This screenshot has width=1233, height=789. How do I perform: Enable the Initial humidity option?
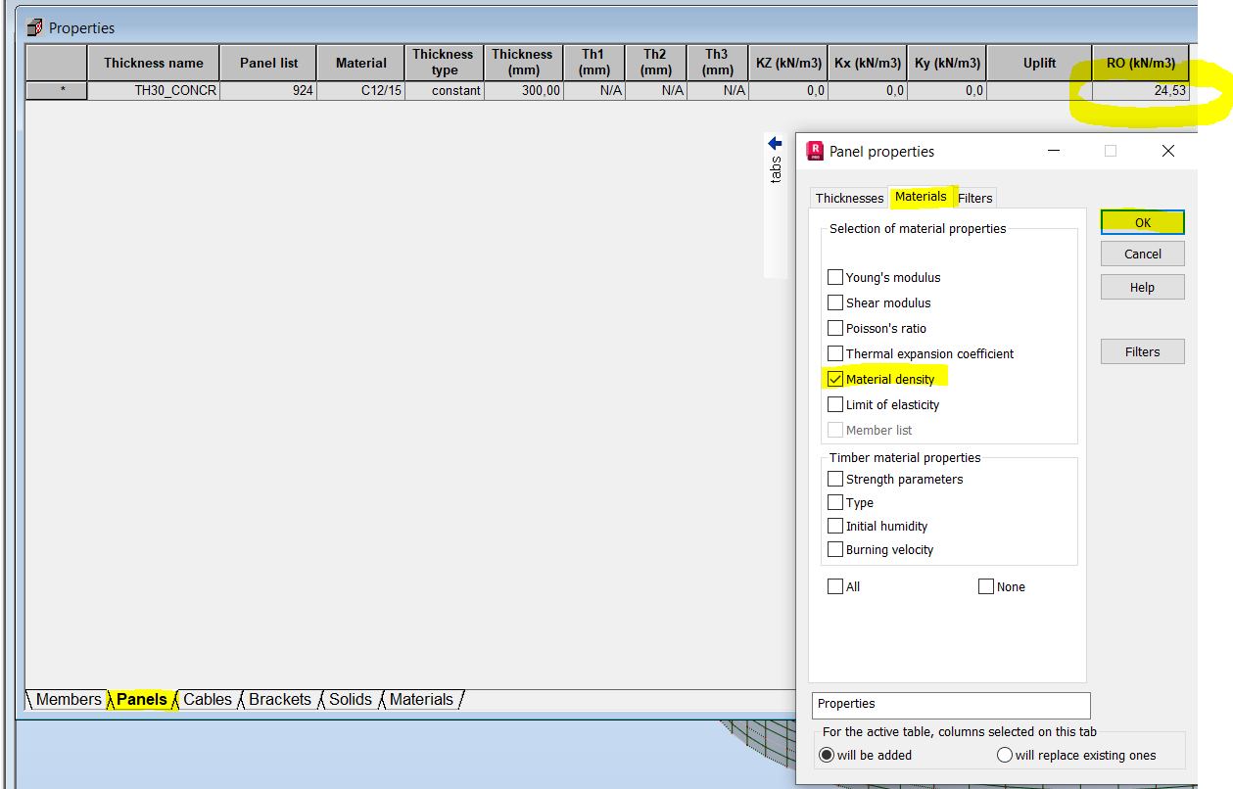(835, 526)
